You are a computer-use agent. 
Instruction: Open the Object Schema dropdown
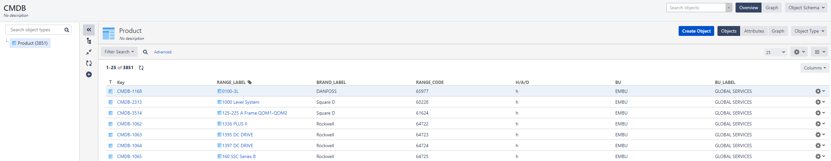coord(806,8)
